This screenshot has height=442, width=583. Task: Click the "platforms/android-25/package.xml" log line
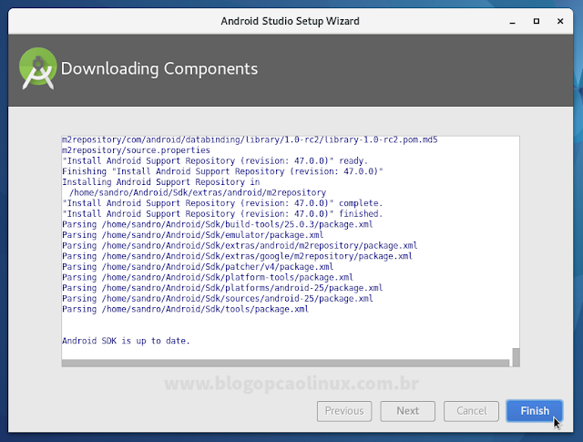(x=222, y=288)
